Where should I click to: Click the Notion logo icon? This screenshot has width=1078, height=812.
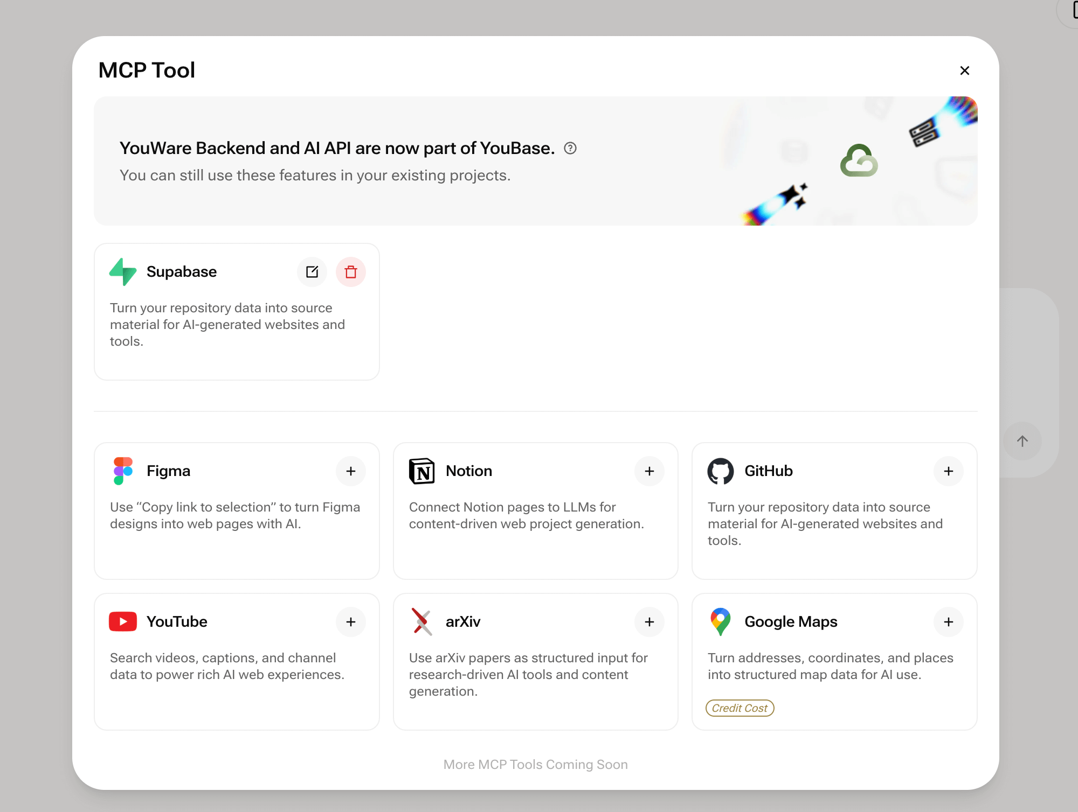click(421, 471)
